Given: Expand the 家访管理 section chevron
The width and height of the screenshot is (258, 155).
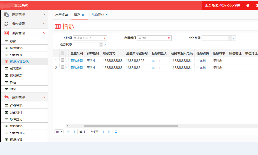Looking at the screenshot, I should coord(44,14).
